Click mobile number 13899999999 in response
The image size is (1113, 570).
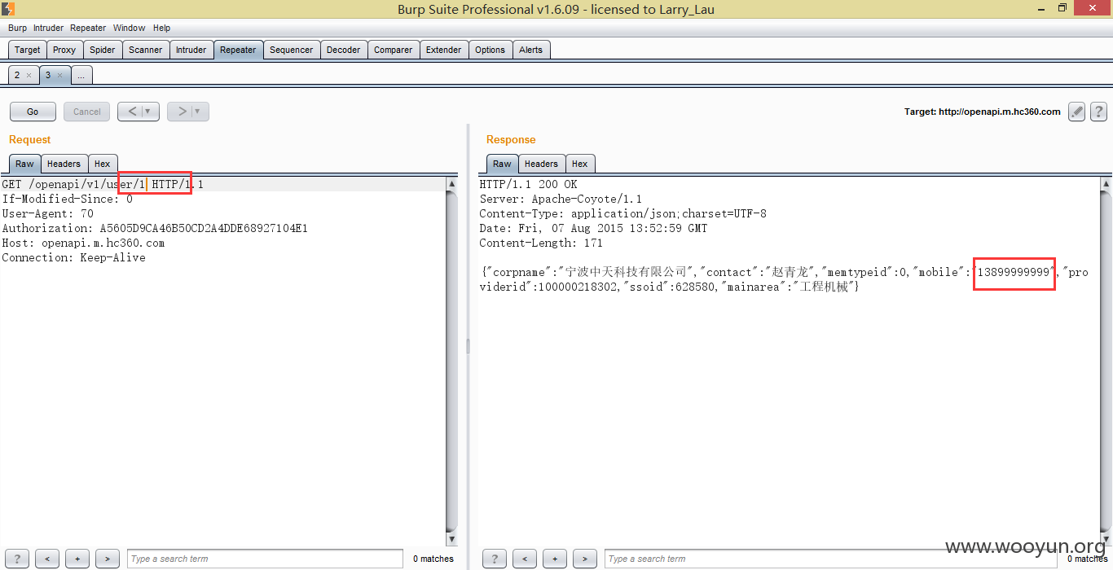(1014, 272)
